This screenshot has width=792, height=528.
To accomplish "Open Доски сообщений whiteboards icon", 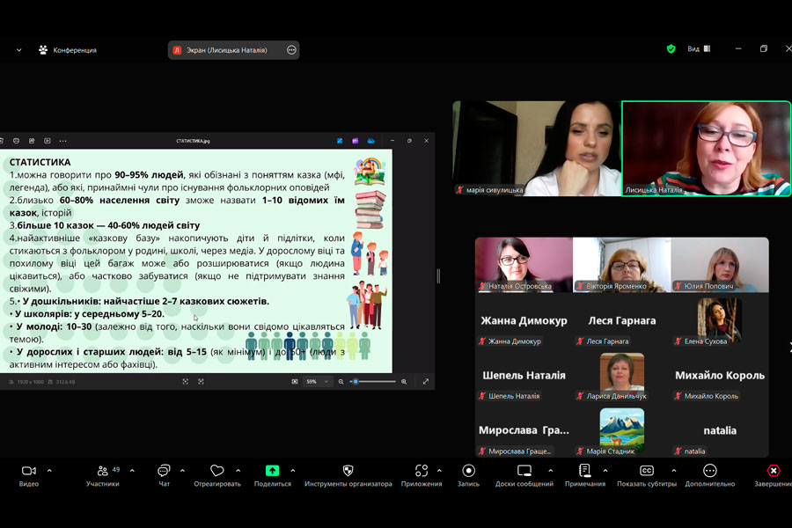I will (x=524, y=471).
